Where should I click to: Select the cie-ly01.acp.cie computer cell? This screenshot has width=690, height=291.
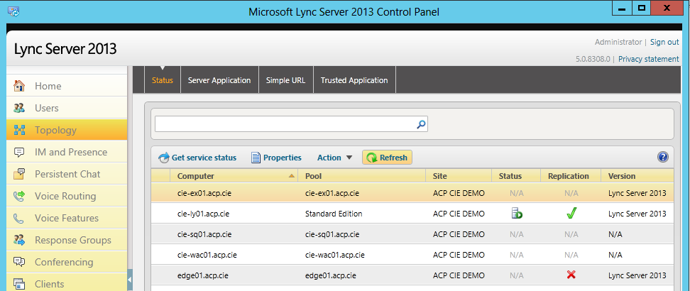[203, 214]
